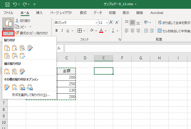
Task: Click セルを結合して中央揃え merge button
Action: coord(174,31)
